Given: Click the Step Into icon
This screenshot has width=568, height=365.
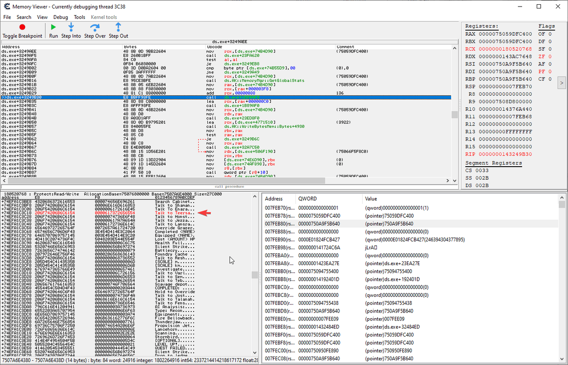Looking at the screenshot, I should tap(71, 27).
